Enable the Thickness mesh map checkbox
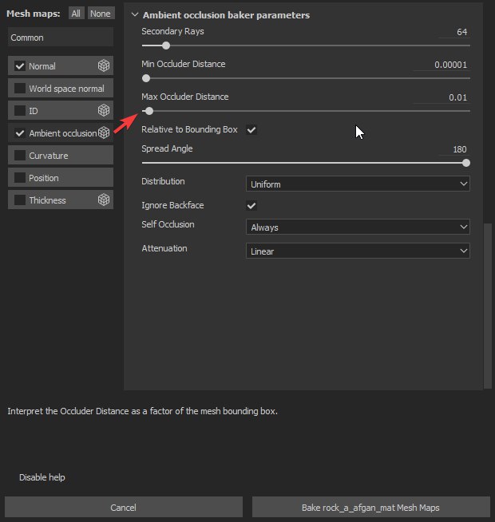The image size is (495, 522). point(20,200)
